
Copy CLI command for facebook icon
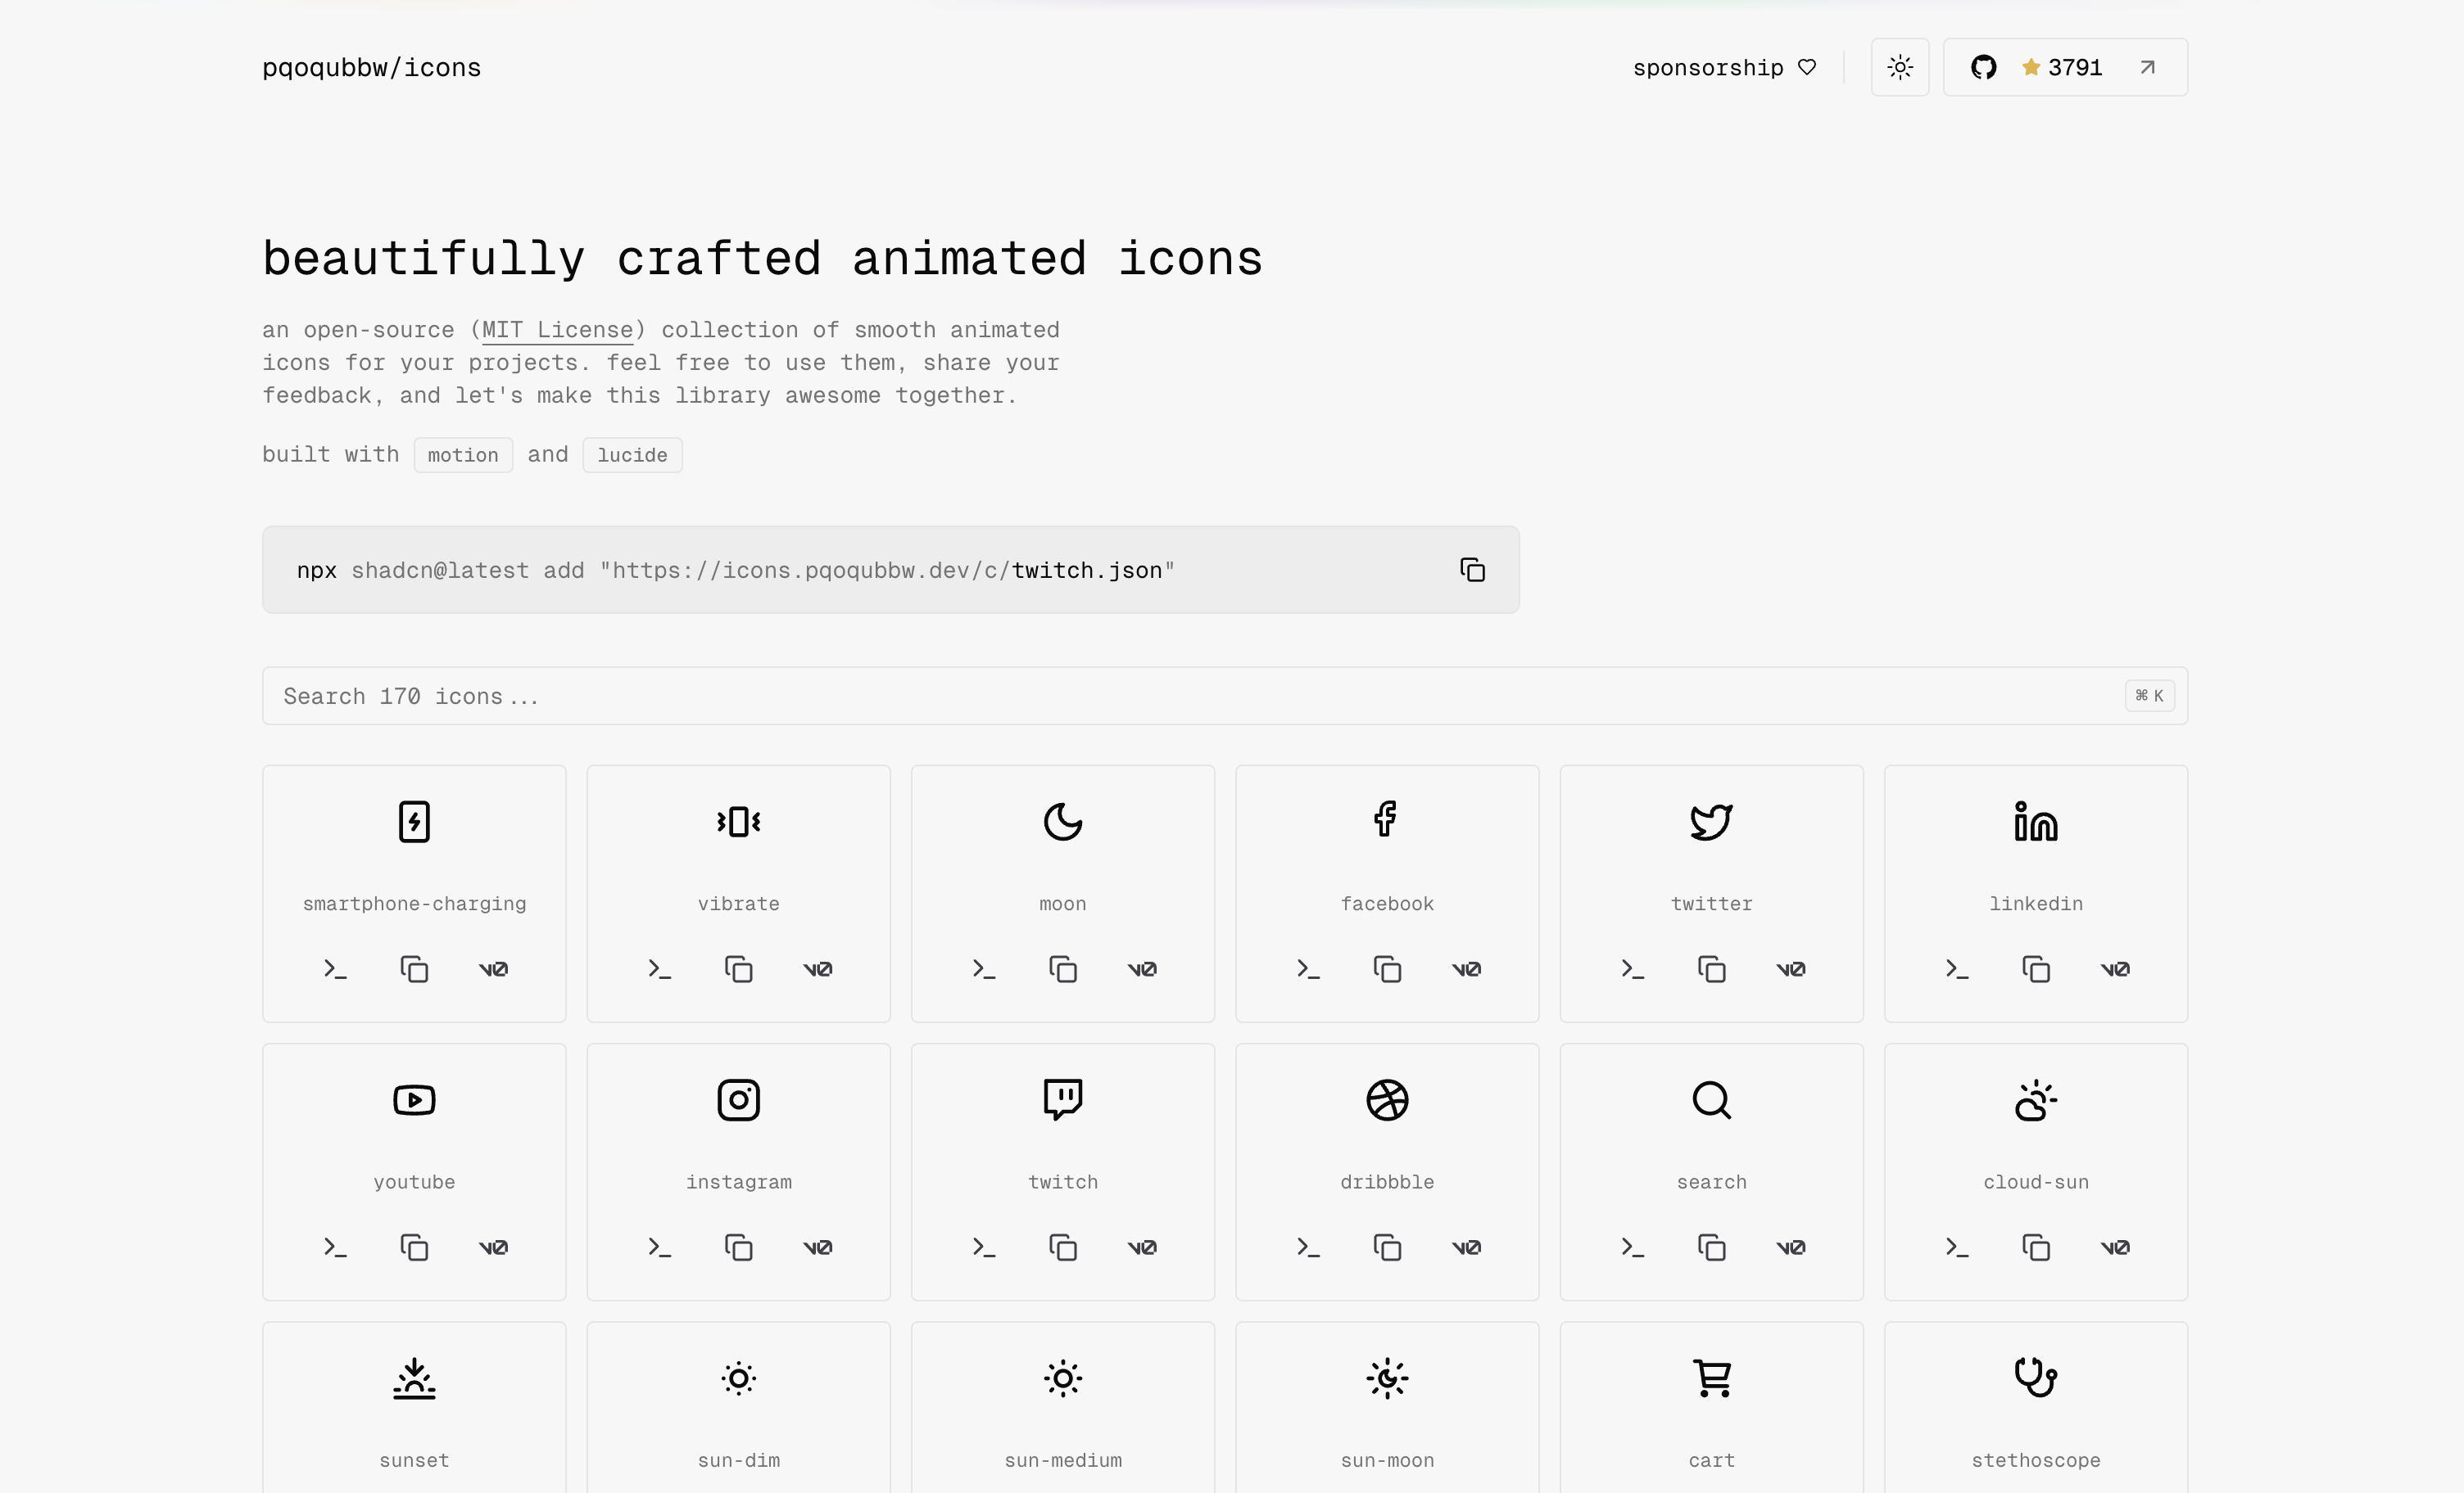coord(1308,968)
